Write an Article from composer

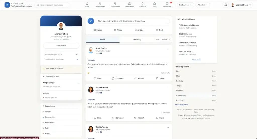(139, 30)
